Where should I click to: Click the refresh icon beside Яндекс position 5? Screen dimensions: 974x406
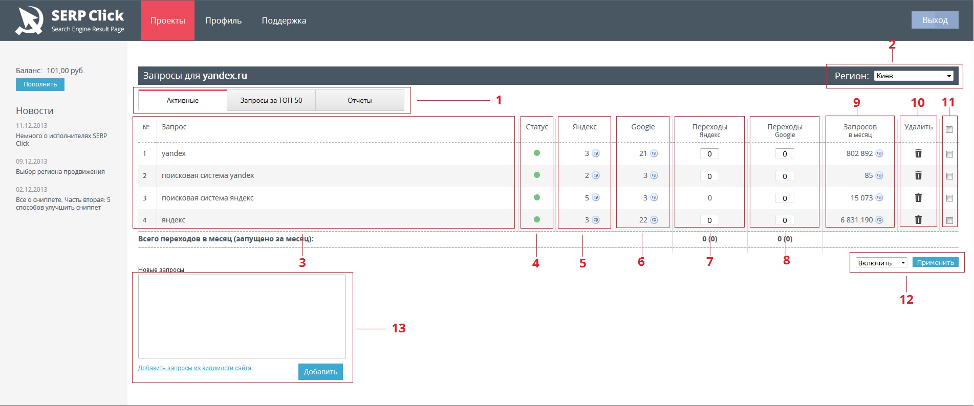click(596, 198)
